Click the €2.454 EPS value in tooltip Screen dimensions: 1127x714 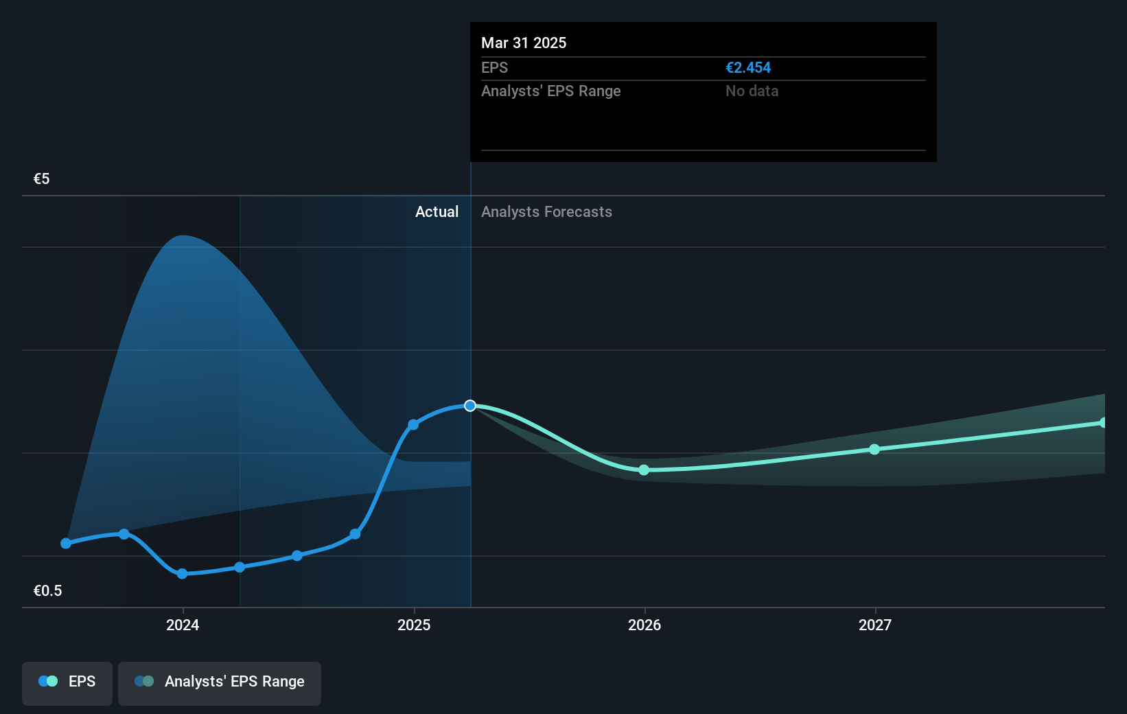pos(748,67)
